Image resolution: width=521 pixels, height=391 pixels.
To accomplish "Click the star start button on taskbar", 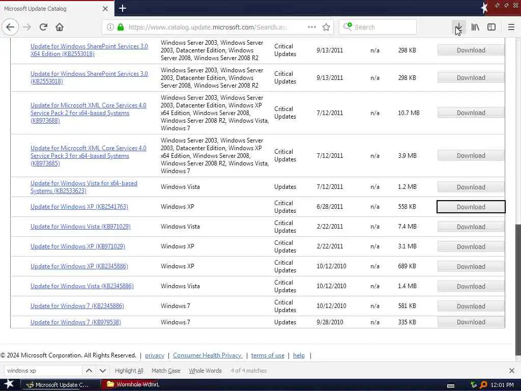I will [9, 384].
